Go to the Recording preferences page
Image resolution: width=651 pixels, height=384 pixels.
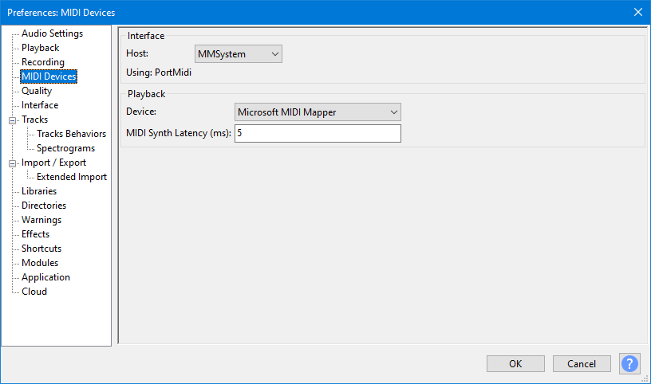click(x=43, y=62)
